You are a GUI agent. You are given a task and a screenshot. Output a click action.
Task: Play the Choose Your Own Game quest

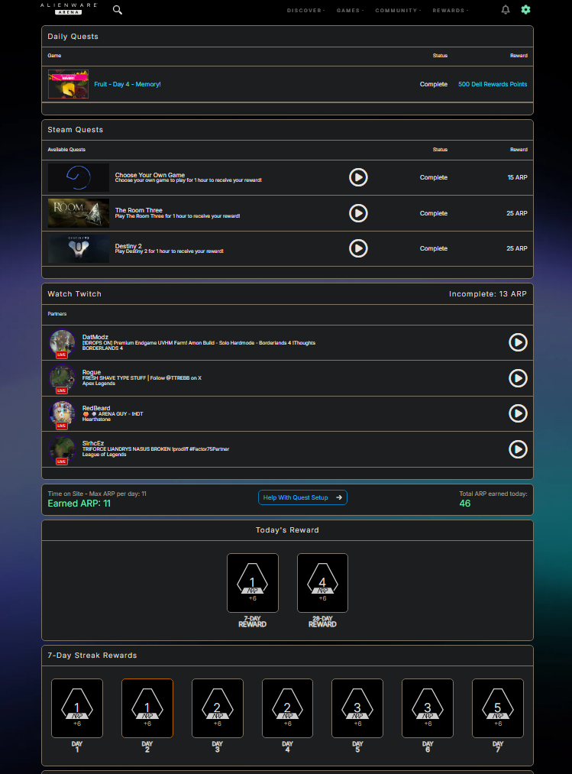coord(358,177)
